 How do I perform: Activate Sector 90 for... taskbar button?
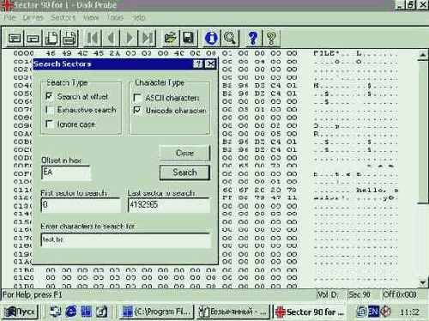click(x=310, y=312)
